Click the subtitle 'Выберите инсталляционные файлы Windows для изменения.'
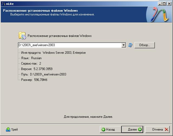 click(52, 14)
